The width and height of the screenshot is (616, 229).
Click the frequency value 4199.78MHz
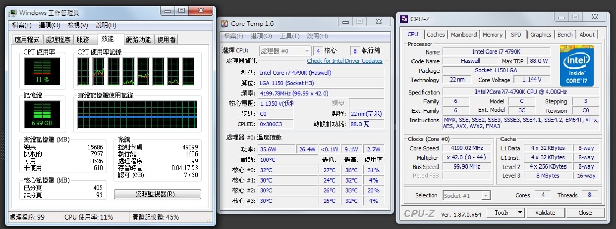(321, 93)
